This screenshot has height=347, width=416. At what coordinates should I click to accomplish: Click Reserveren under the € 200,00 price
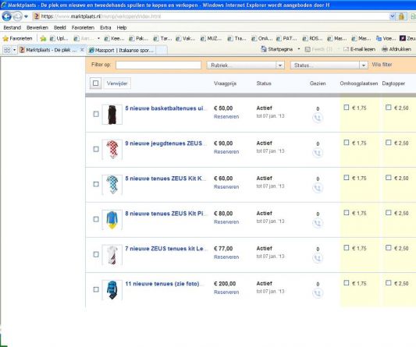click(226, 292)
